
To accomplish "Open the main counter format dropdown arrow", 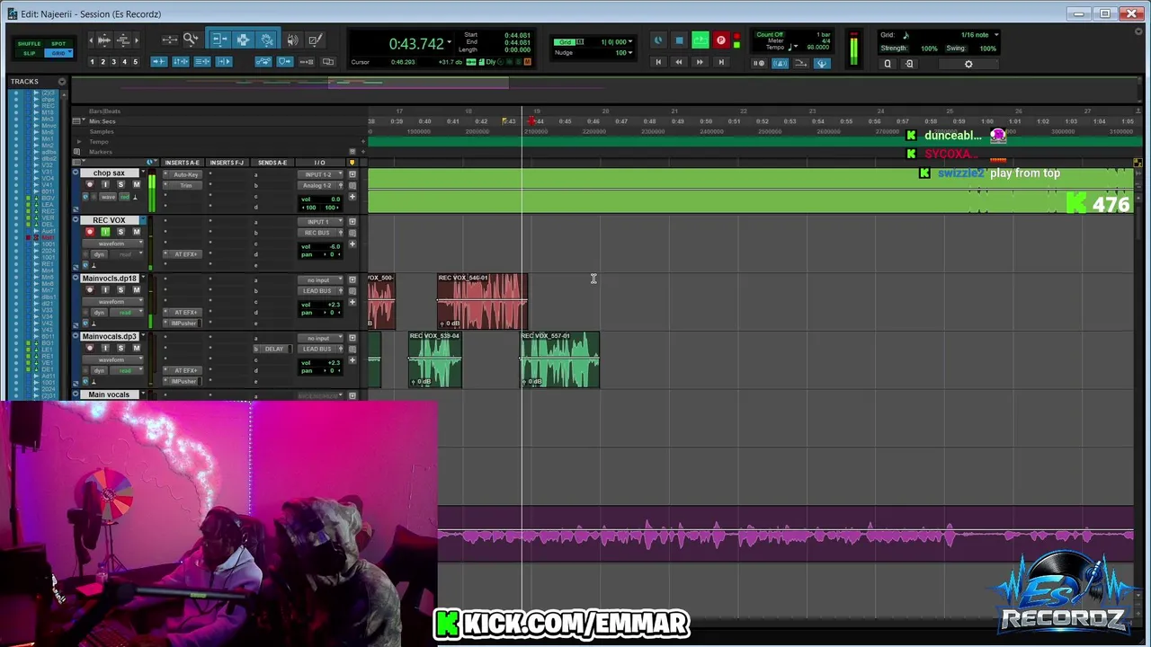I will (450, 42).
